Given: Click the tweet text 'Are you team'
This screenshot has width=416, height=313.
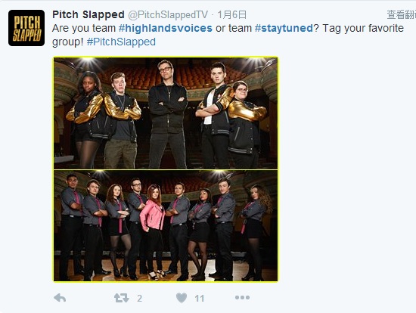Looking at the screenshot, I should coord(84,28).
